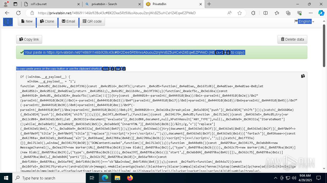The image size is (327, 183).
Task: Click the Delete data button
Action: (292, 39)
